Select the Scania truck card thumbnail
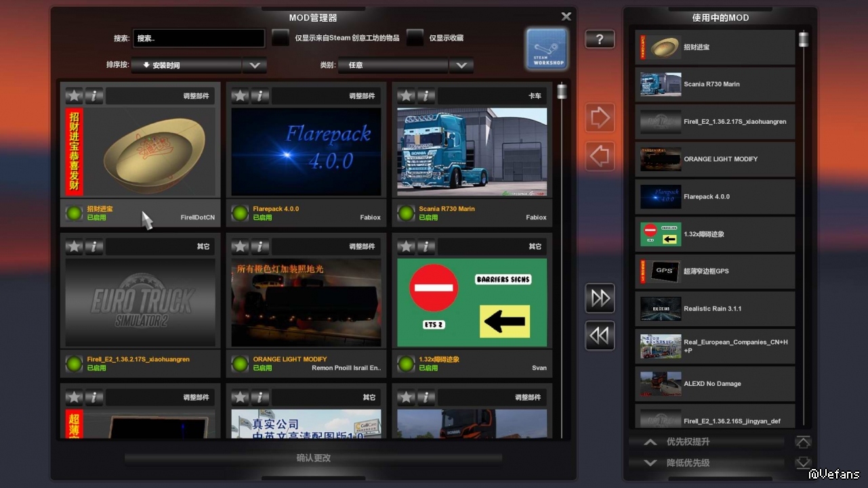This screenshot has height=488, width=868. tap(472, 152)
